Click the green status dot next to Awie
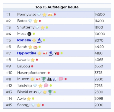The image size is (114, 112). pyautogui.click(x=33, y=98)
